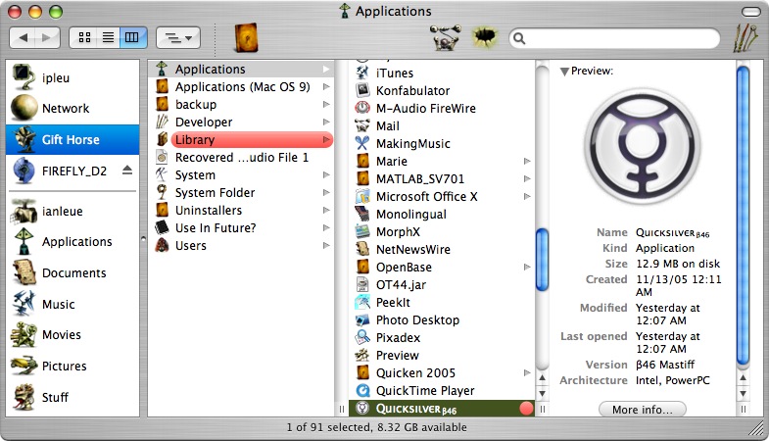Select the OT44.jar file

(x=442, y=285)
